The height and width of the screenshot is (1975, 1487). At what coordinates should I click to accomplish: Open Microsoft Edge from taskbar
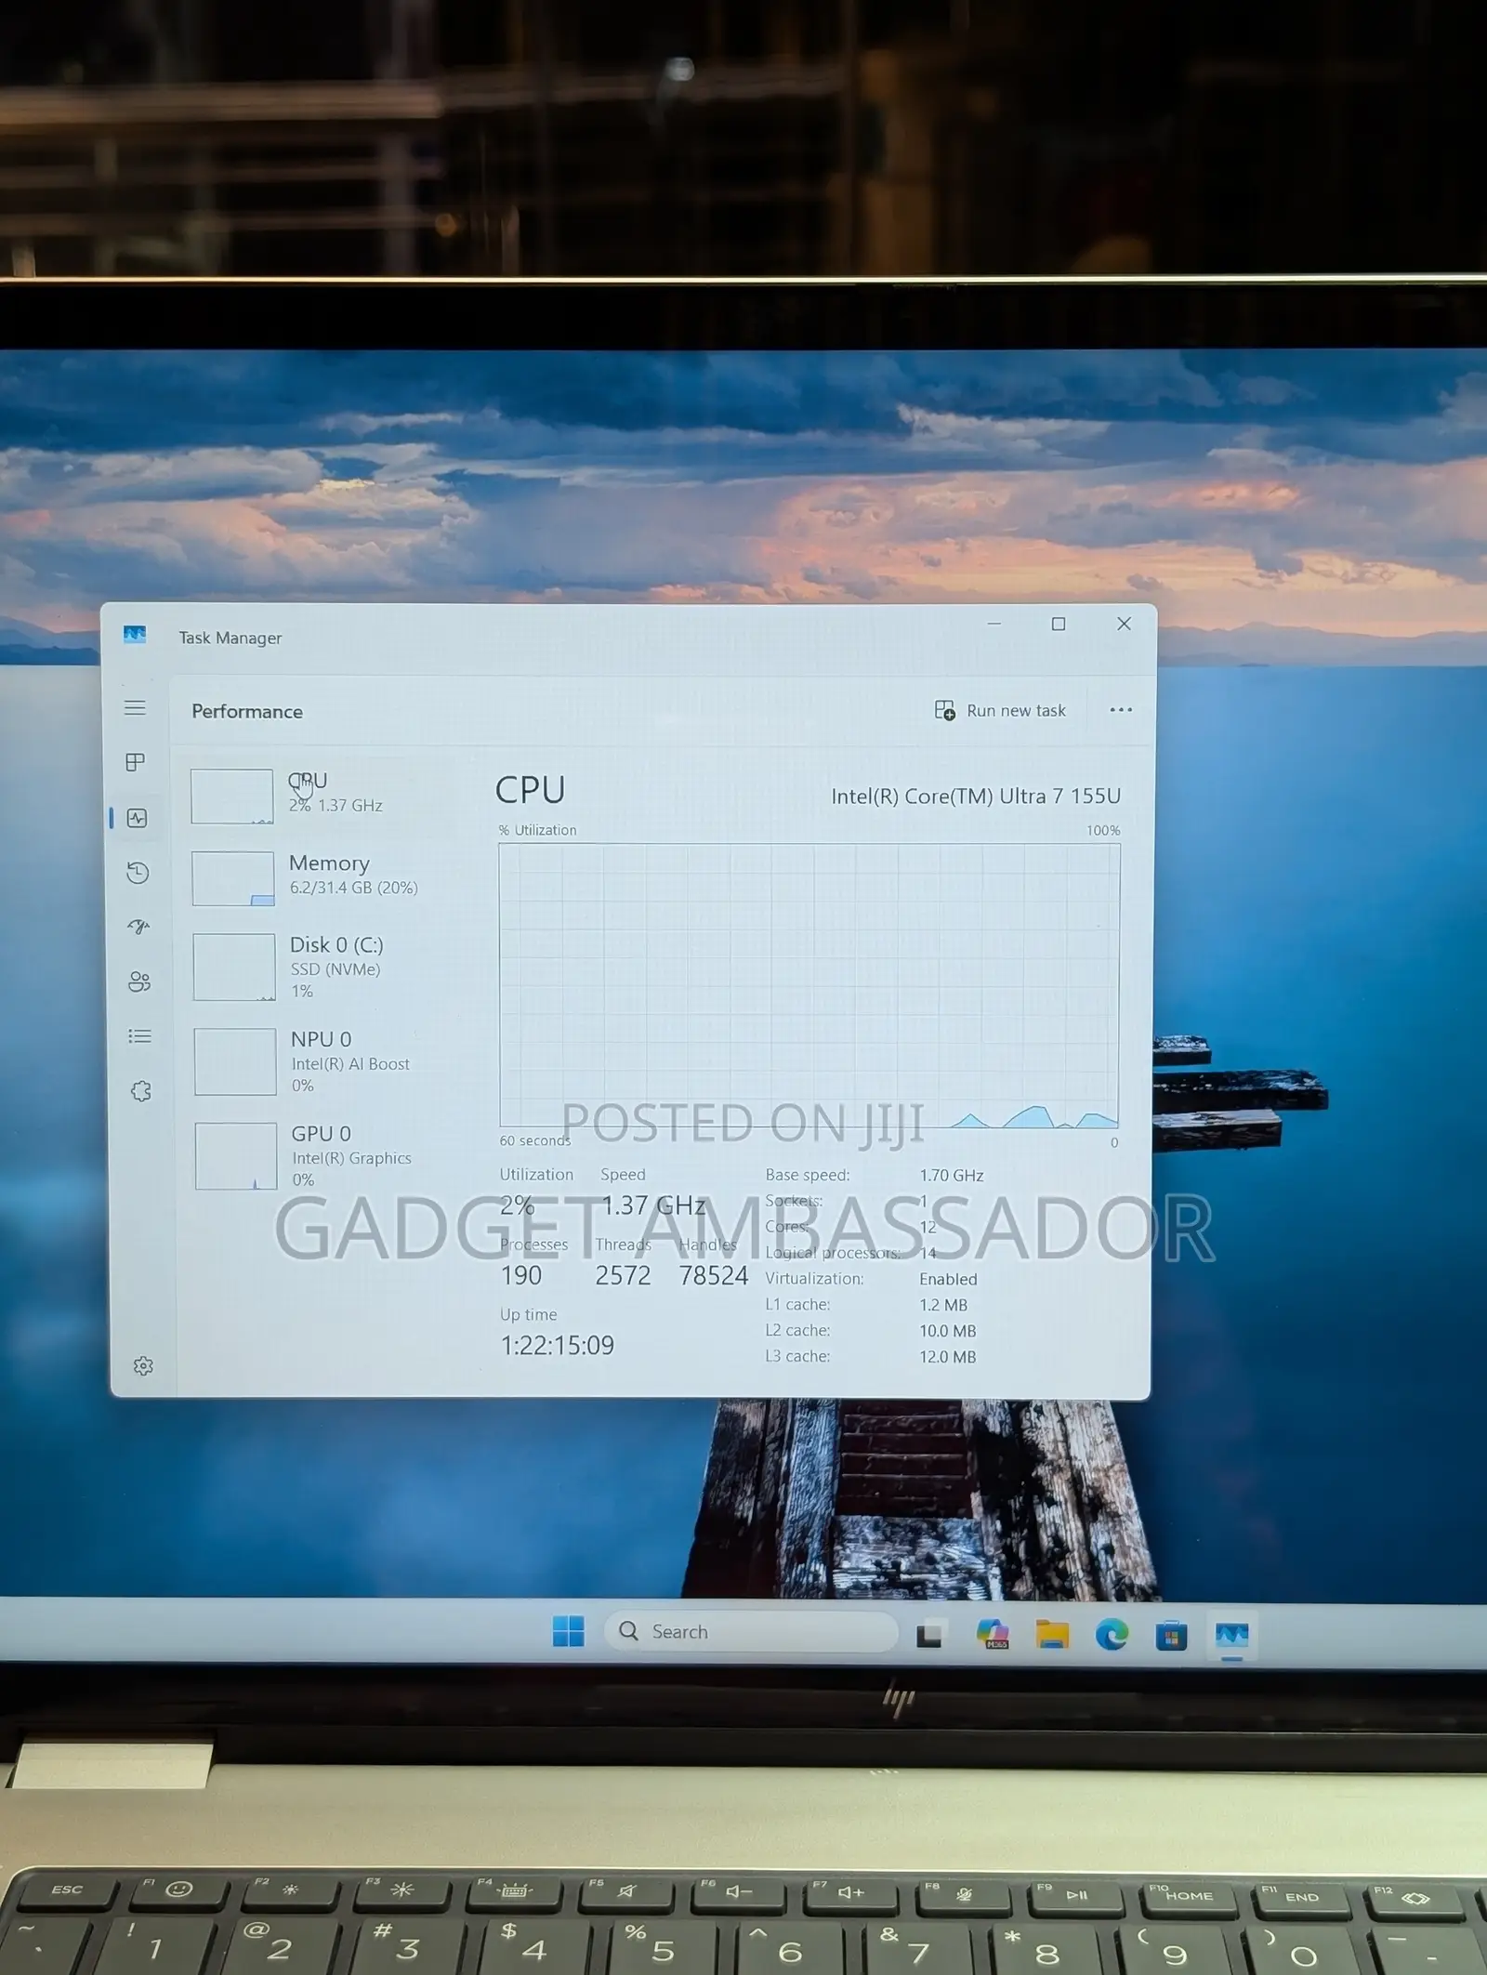[x=1112, y=1635]
